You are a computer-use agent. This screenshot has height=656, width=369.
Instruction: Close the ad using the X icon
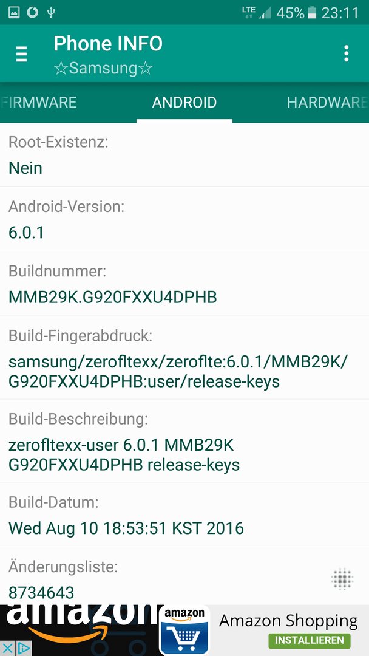coord(7,649)
